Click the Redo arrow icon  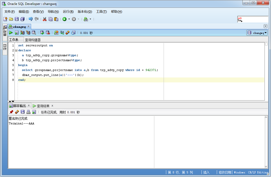tap(37, 19)
